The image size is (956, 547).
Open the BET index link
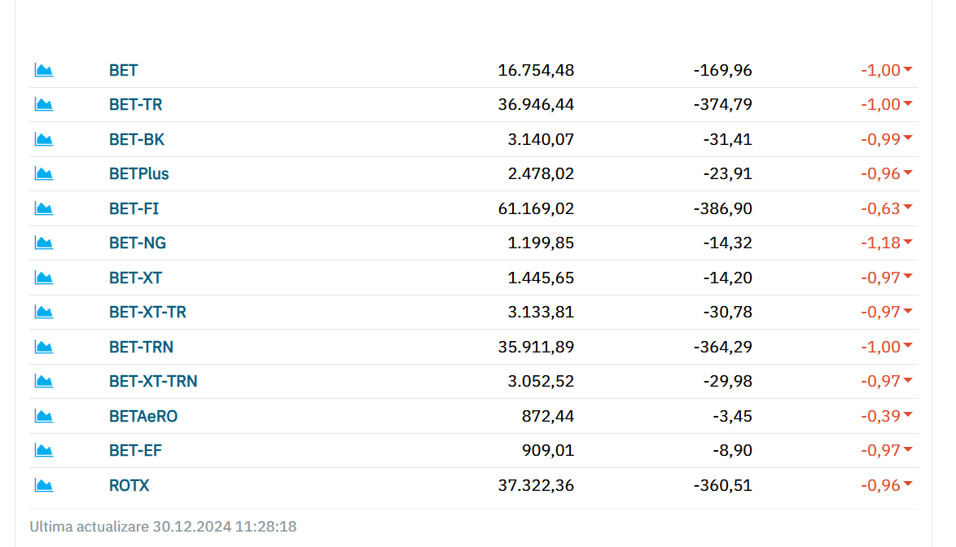pyautogui.click(x=123, y=70)
